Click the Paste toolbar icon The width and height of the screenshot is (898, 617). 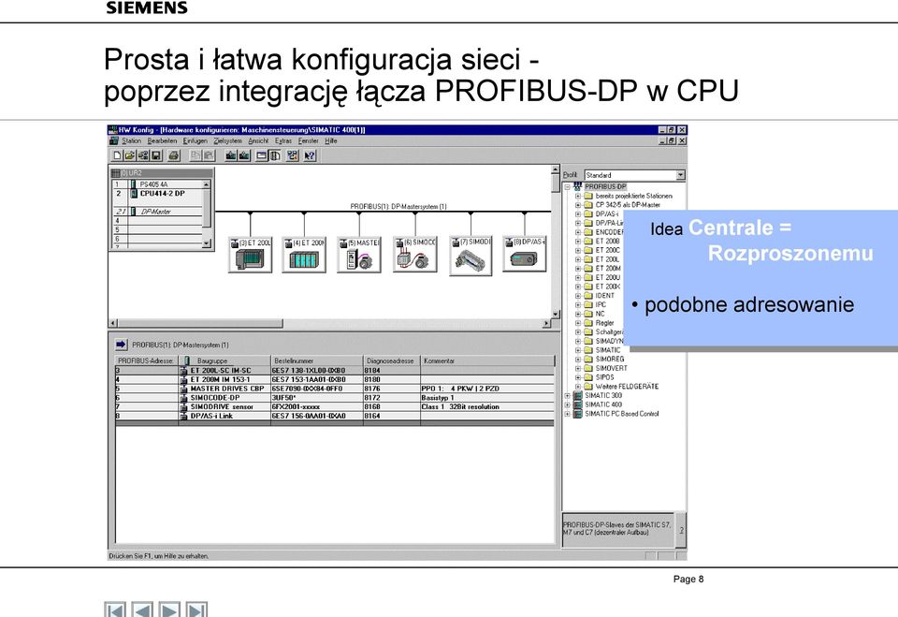point(209,155)
